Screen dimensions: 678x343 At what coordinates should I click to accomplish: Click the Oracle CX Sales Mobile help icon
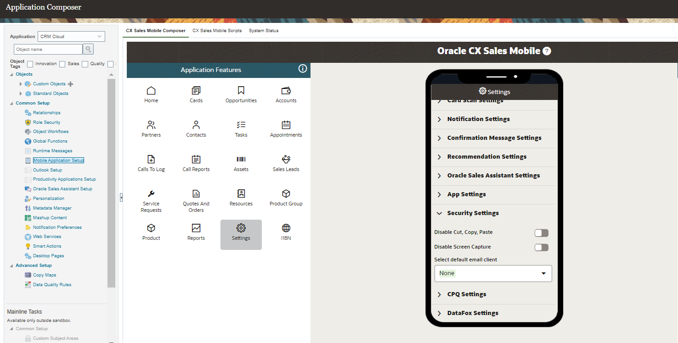pos(547,51)
